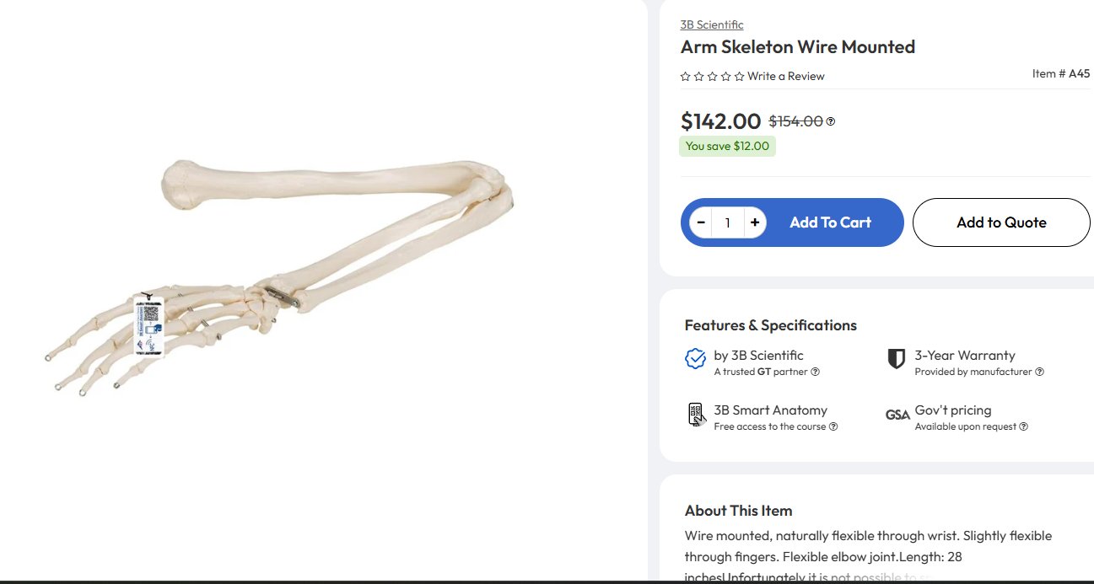Image resolution: width=1094 pixels, height=584 pixels.
Task: Click the fifth rating star
Action: tap(740, 77)
